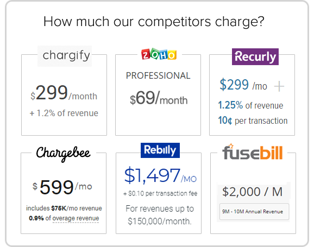Click the purple Recurly logo

255,56
